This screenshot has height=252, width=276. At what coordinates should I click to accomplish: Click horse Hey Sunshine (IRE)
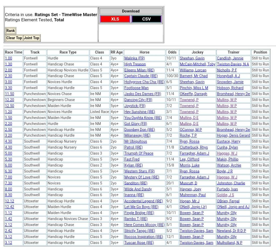click(140, 112)
